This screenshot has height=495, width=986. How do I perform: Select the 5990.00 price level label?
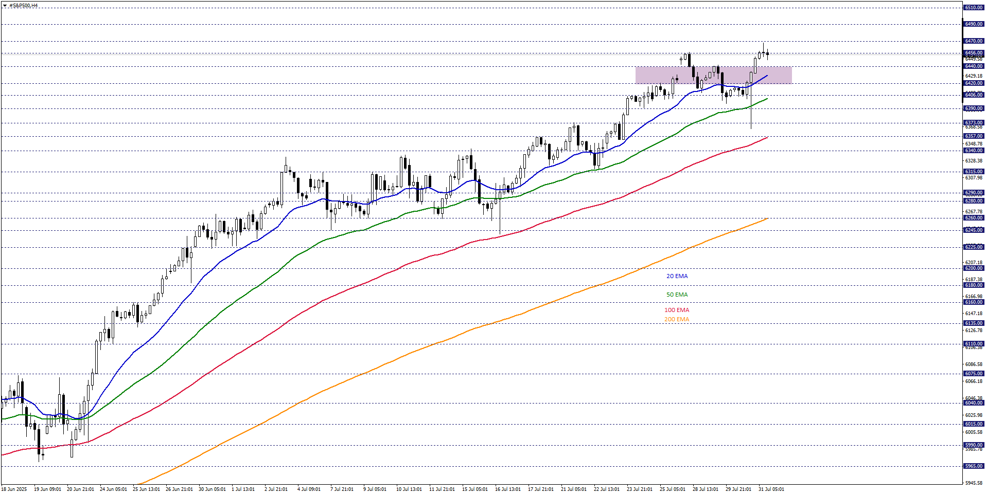pos(974,445)
